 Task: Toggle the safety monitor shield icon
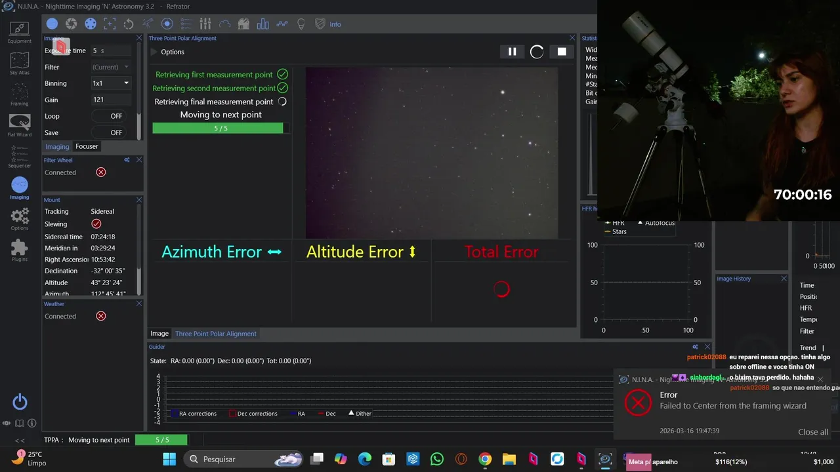point(320,24)
